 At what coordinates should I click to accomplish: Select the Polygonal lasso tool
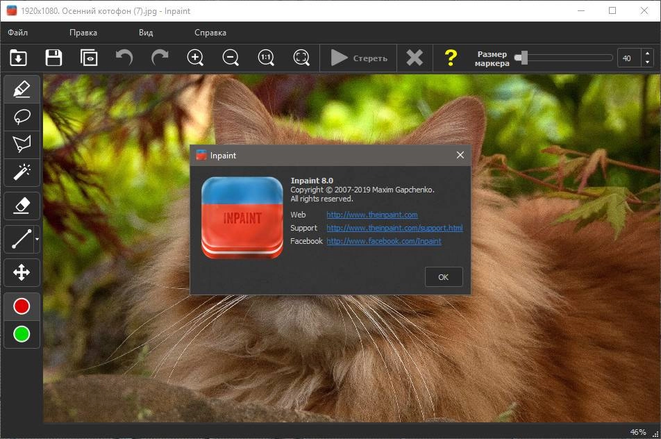22,144
